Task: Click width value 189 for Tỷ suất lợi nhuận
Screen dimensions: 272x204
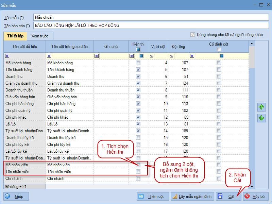Action: pos(178,131)
